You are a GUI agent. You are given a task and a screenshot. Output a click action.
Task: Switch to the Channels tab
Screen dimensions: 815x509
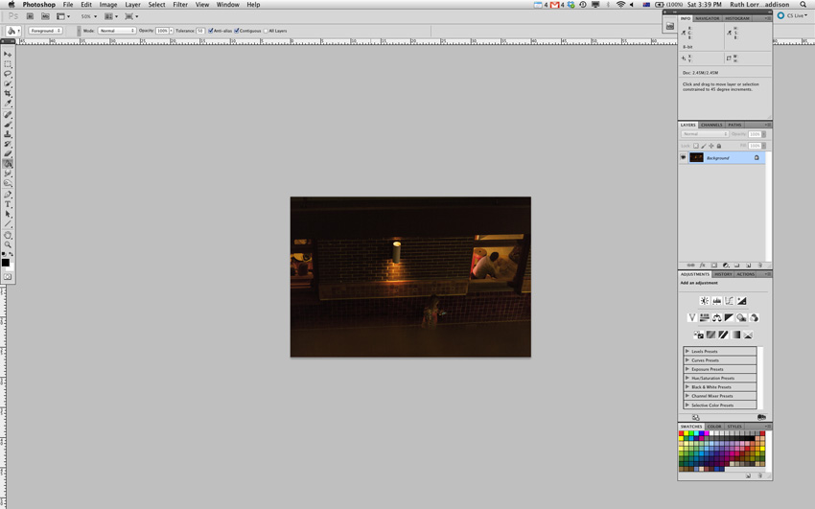pyautogui.click(x=711, y=125)
